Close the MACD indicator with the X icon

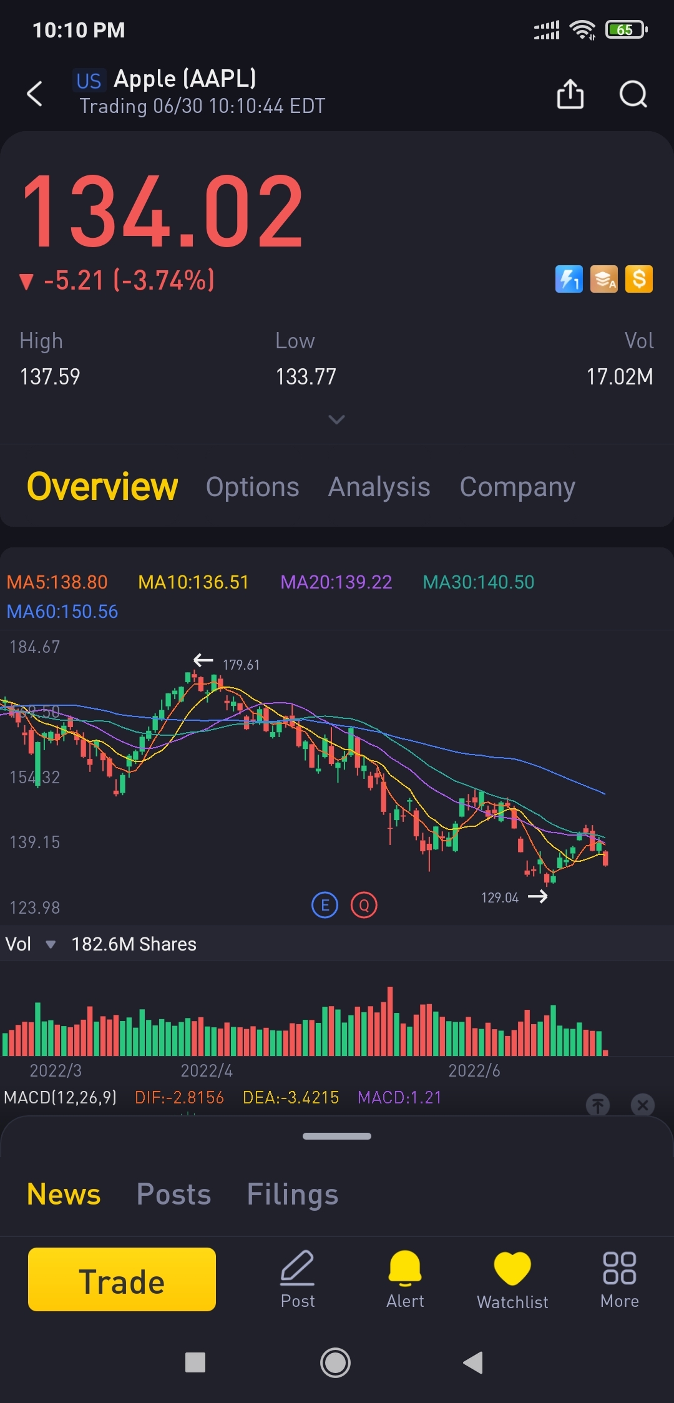tap(642, 1105)
